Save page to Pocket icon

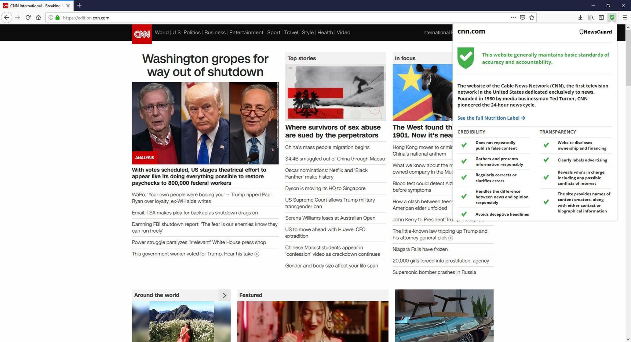point(522,17)
